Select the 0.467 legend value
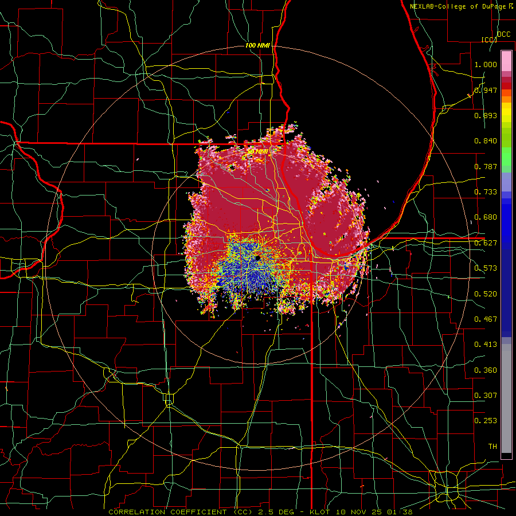 pos(486,319)
